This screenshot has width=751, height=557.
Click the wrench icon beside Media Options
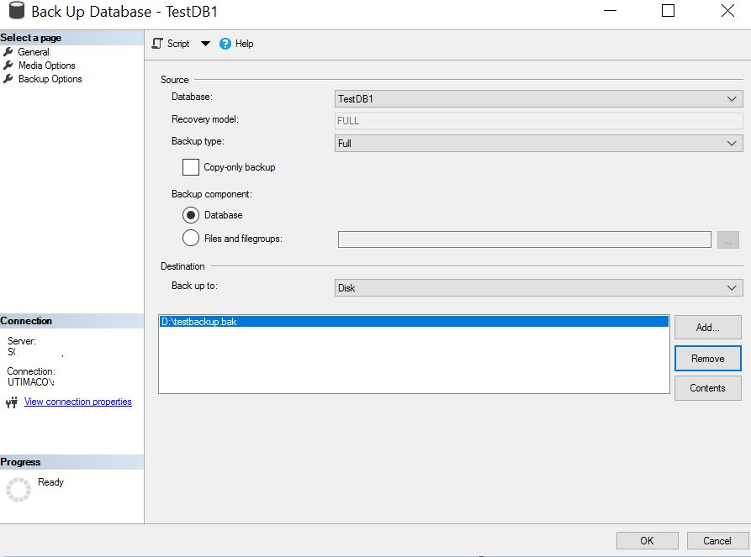pos(8,65)
